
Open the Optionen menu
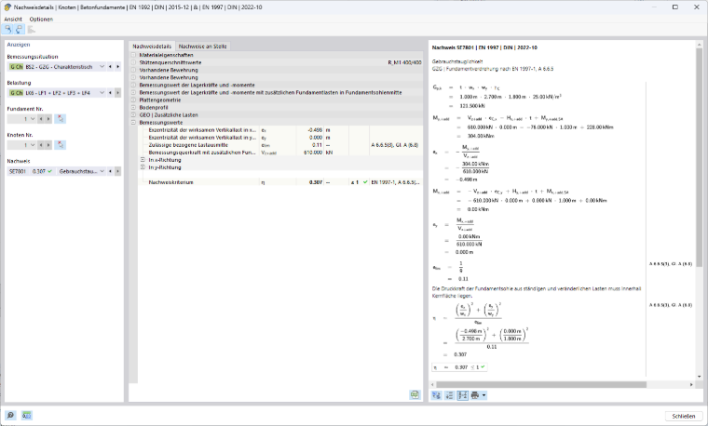click(x=41, y=20)
